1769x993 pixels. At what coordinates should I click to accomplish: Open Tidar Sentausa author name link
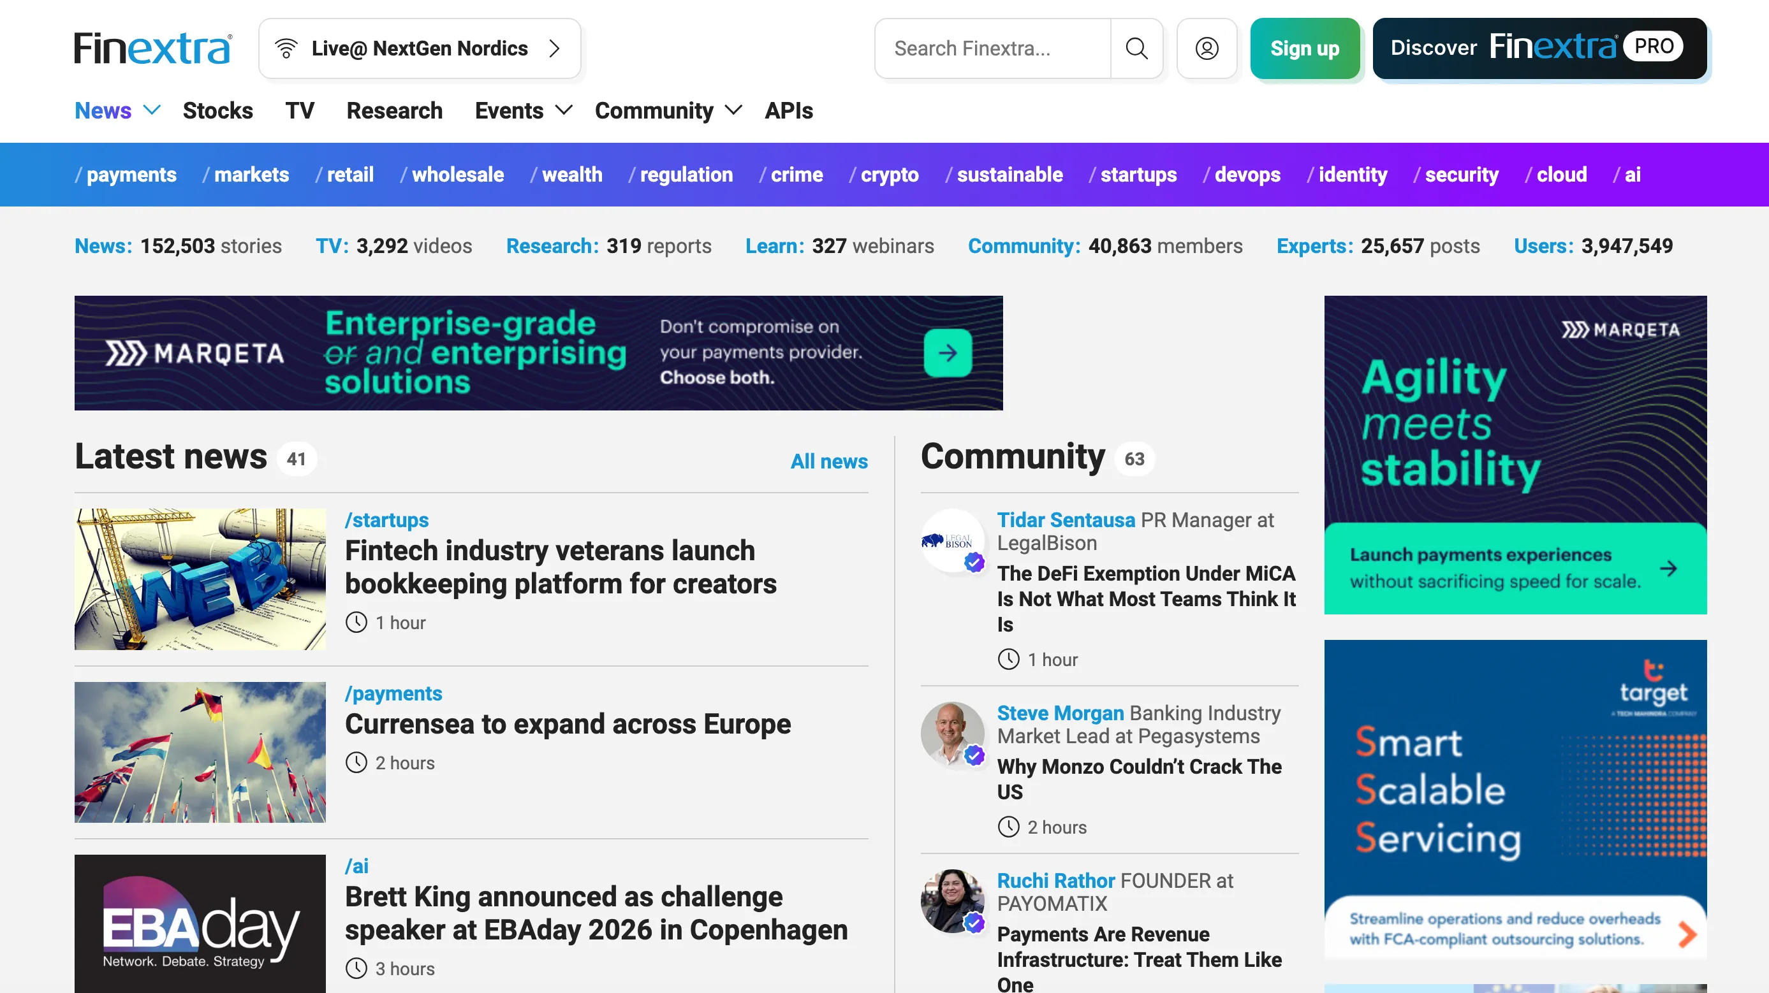click(1066, 519)
